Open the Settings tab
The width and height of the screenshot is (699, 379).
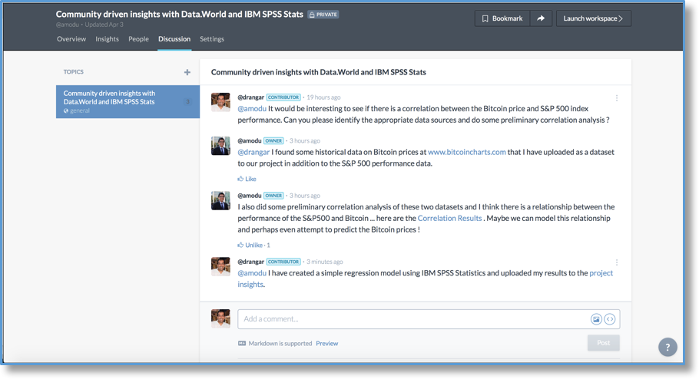click(x=212, y=39)
